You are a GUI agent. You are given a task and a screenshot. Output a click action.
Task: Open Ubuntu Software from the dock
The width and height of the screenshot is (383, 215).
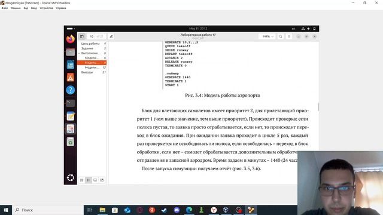(x=71, y=77)
